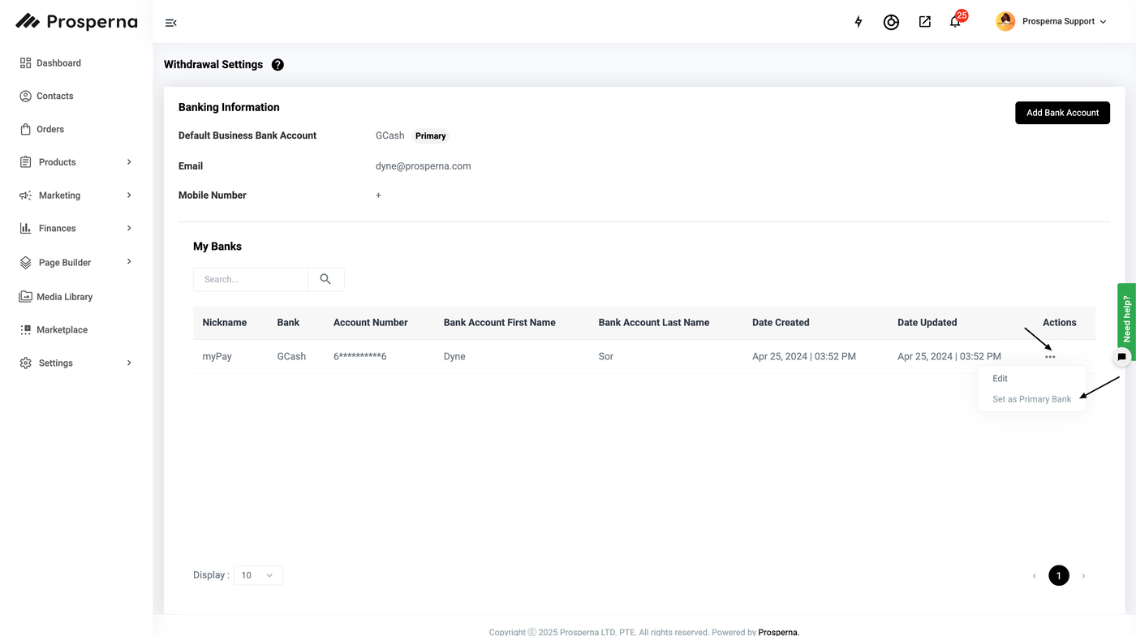
Task: Go to the next page arrow
Action: [x=1083, y=576]
